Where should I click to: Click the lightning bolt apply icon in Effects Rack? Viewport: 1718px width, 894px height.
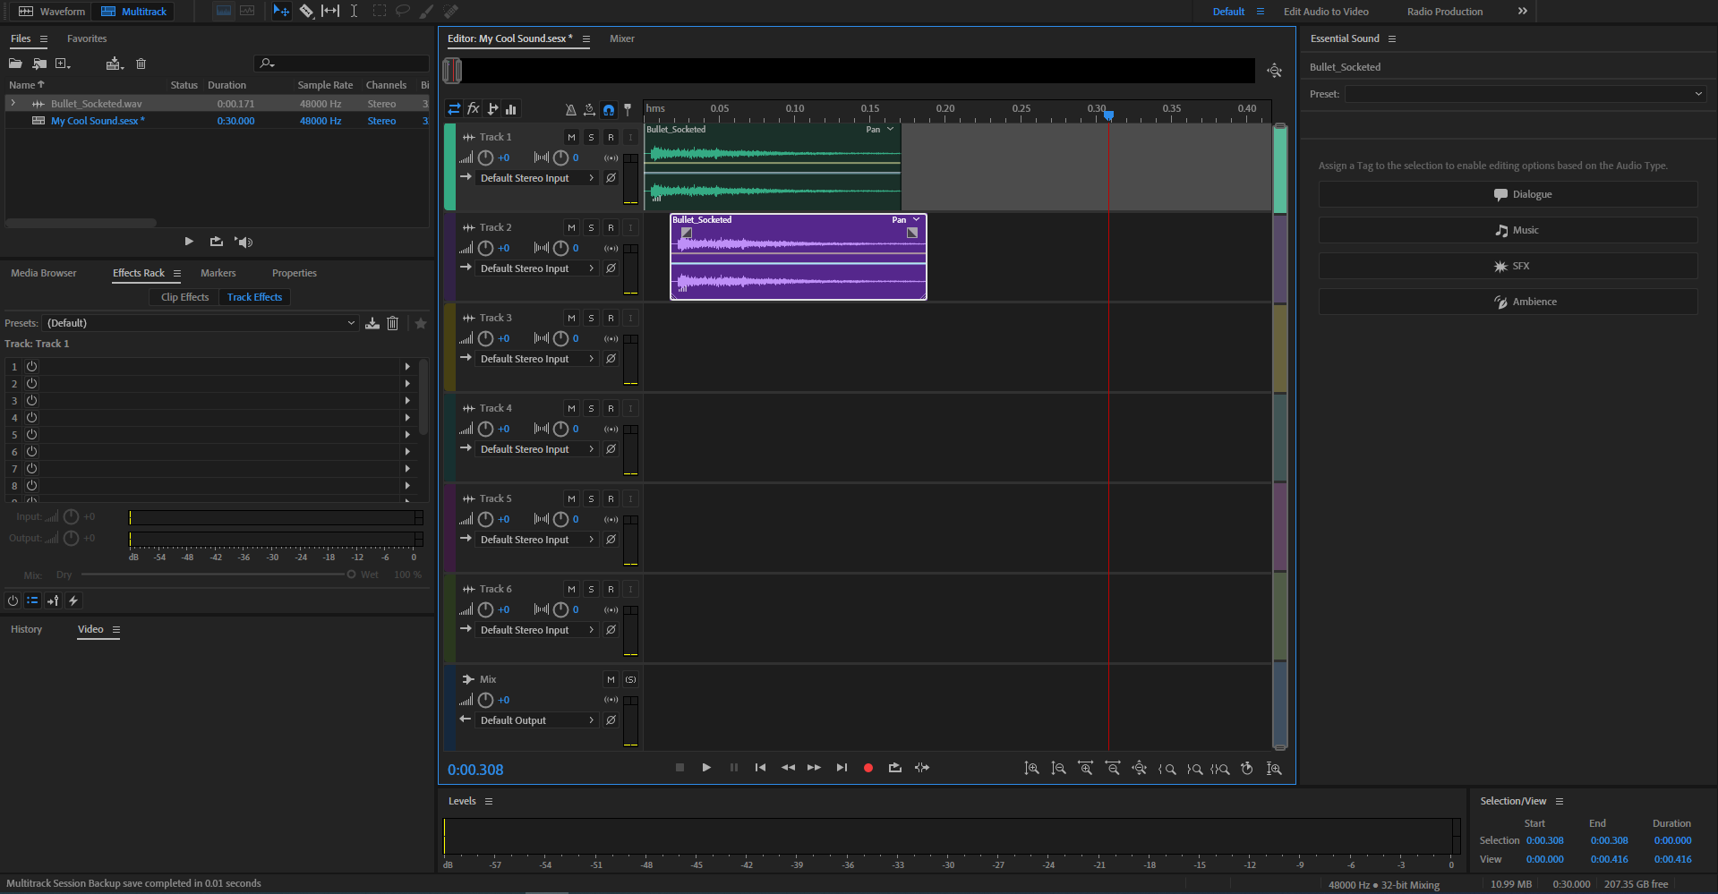[x=73, y=600]
